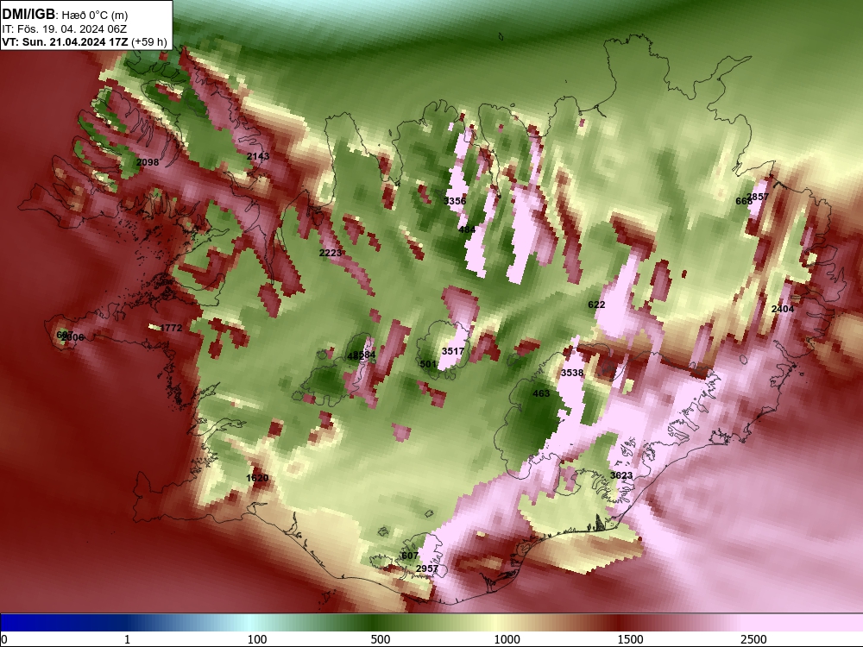Viewport: 863px width, 647px height.
Task: Click the map value 1620
Action: click(x=257, y=478)
